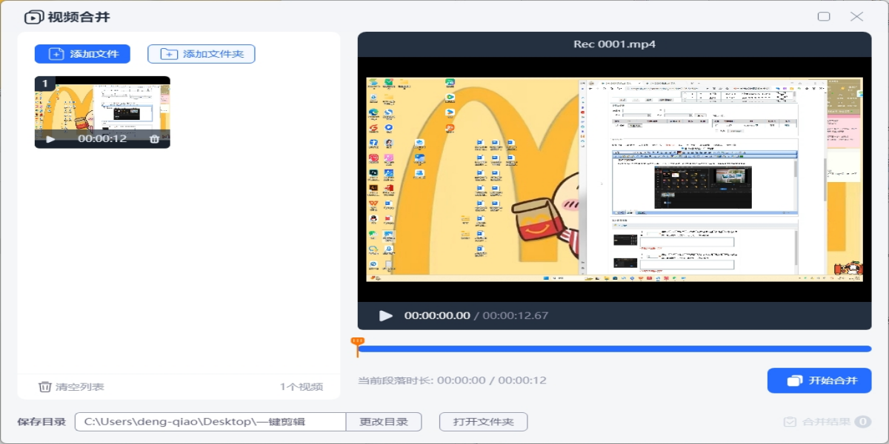
Task: Click the plus icon inside 添加文件 button
Action: (56, 54)
